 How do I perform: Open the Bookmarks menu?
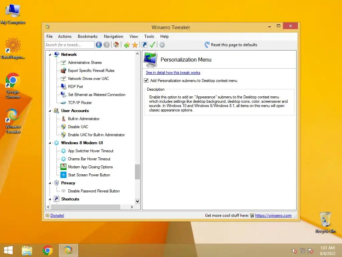click(88, 36)
